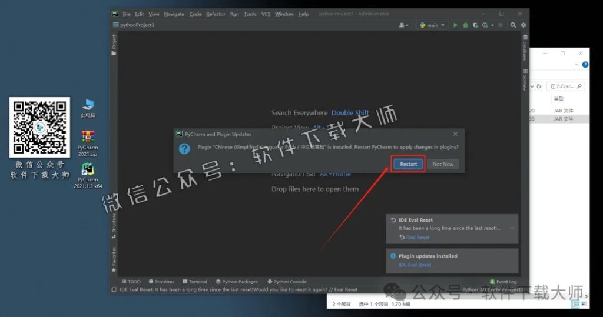Click the help icon in Explorer window

coord(585,65)
